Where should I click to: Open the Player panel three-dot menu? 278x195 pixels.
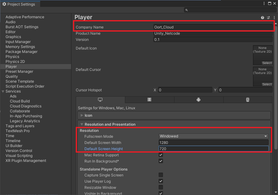[x=274, y=18]
